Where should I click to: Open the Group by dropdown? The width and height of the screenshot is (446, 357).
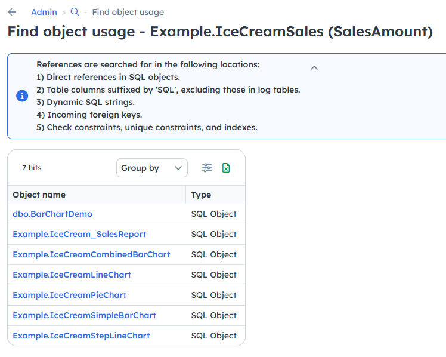(x=151, y=168)
